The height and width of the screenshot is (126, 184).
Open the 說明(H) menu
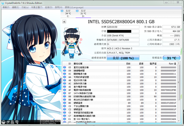pyautogui.click(x=59, y=7)
